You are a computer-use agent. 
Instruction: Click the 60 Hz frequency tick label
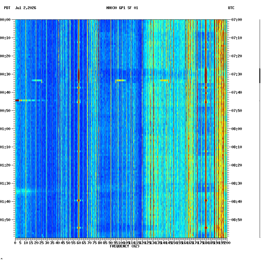[x=79, y=243]
